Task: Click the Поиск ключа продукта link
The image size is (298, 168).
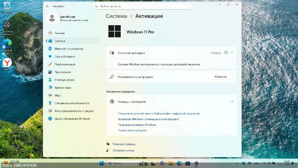Action: click(132, 131)
